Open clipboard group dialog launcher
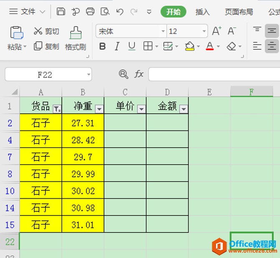This screenshot has height=258, width=280. point(88,56)
